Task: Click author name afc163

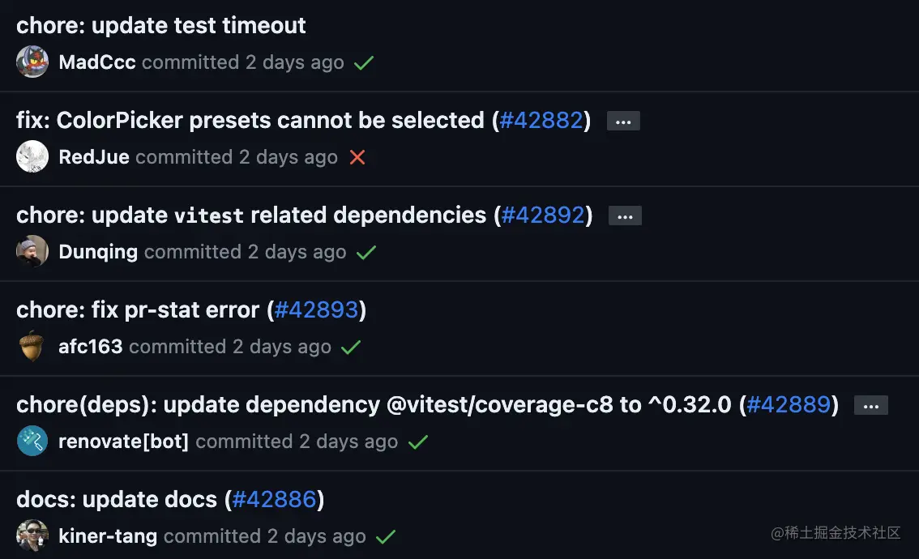Action: pos(91,347)
